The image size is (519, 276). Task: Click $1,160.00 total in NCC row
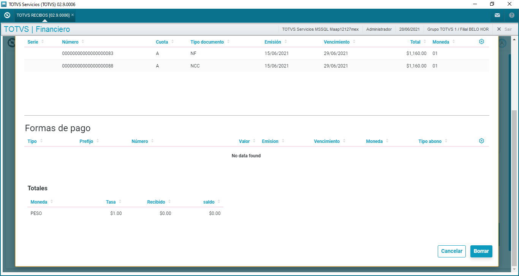416,66
